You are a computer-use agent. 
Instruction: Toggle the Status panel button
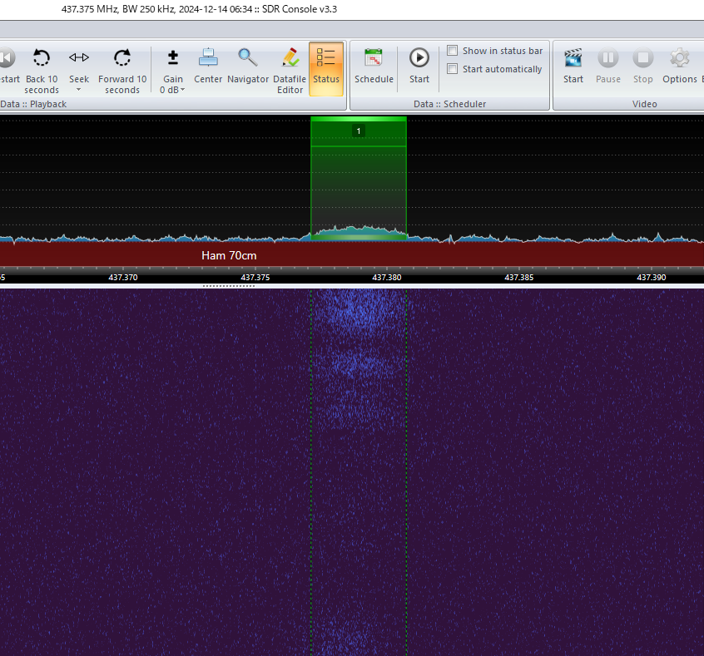(325, 67)
